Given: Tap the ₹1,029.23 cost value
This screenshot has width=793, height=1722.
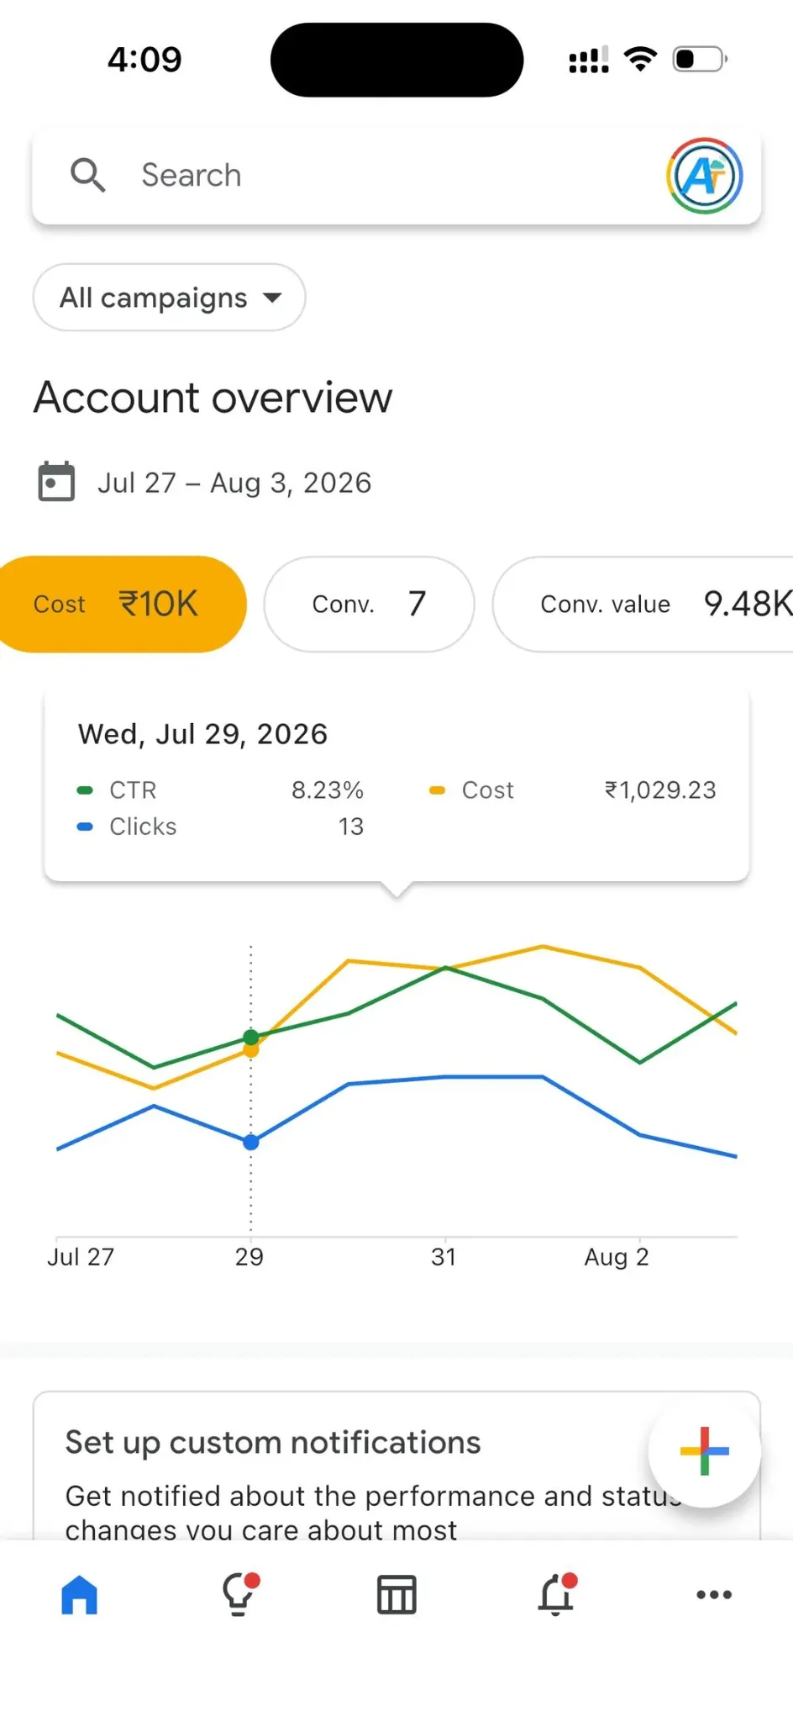Looking at the screenshot, I should pos(660,790).
